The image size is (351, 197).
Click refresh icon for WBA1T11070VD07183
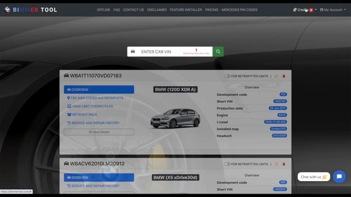pyautogui.click(x=276, y=76)
